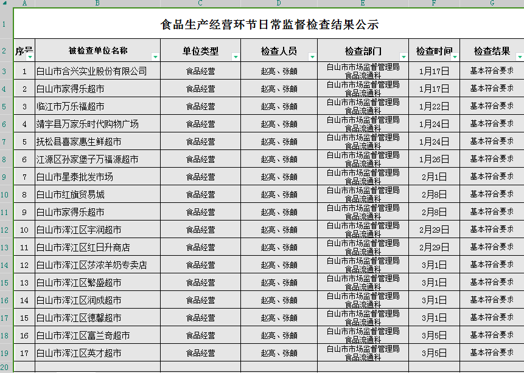Click the 检查部门 header cell
524x373 pixels.
tap(363, 50)
